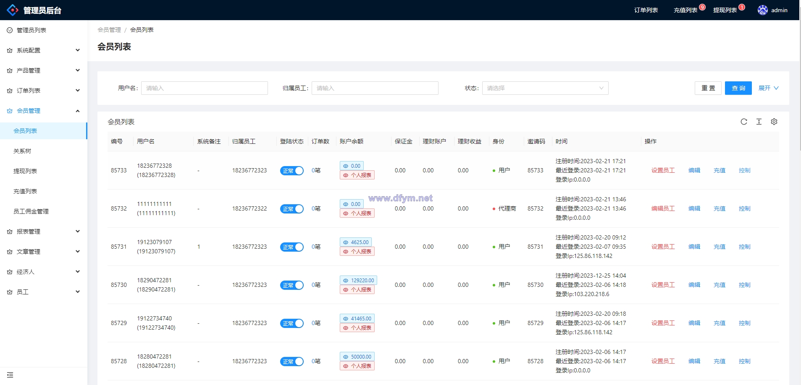Open the column settings gear icon
The width and height of the screenshot is (801, 385).
(774, 122)
